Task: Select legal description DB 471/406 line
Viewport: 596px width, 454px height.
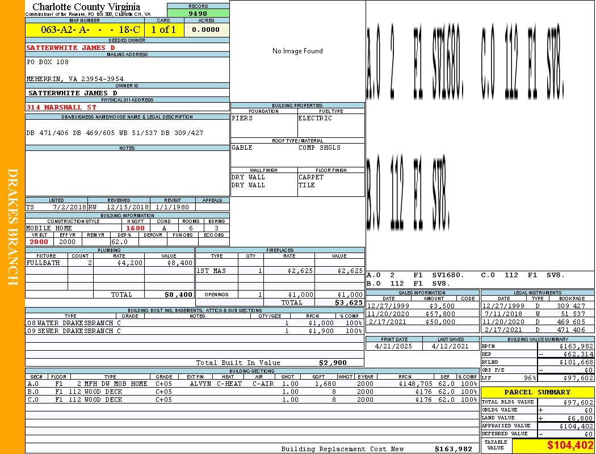Action: point(115,133)
